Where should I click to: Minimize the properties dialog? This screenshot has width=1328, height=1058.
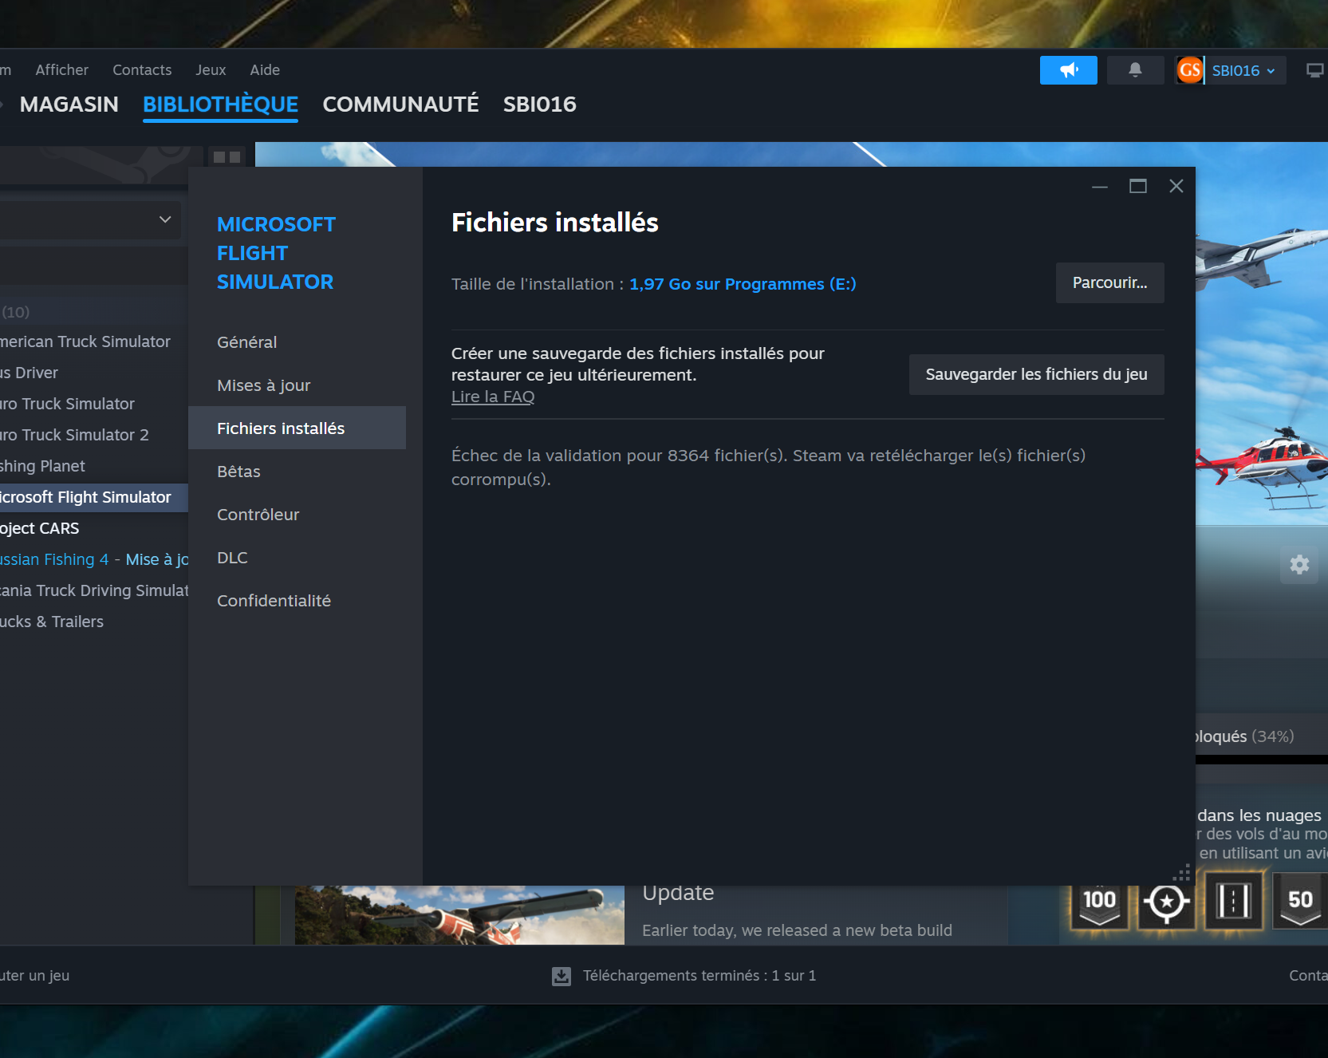[x=1100, y=187]
